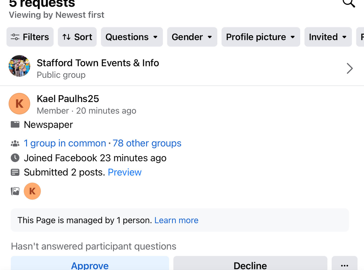Open the Invited dropdown filter

[328, 37]
